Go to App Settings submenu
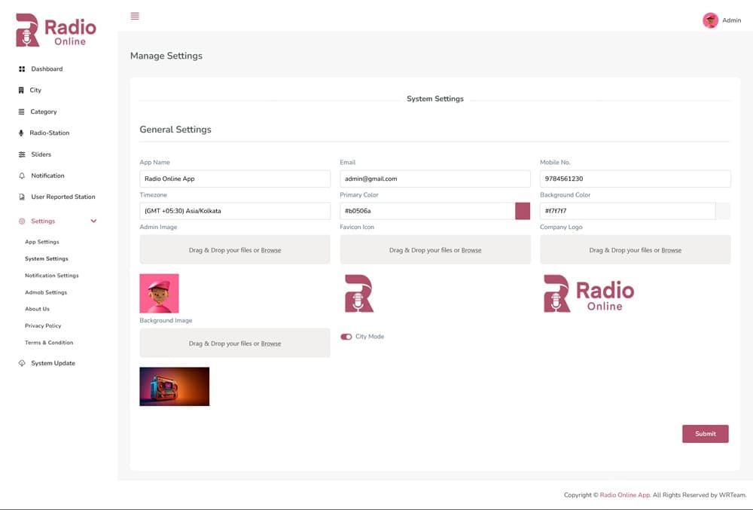Viewport: 753px width, 510px height. [x=42, y=242]
